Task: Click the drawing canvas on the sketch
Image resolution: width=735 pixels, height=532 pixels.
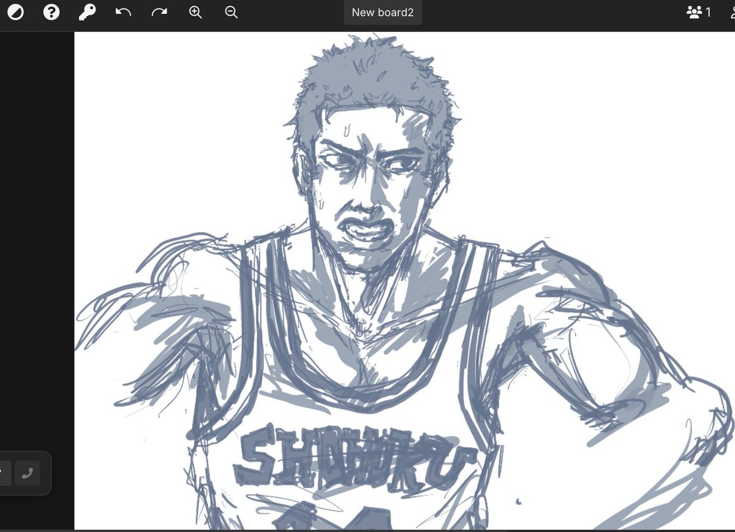Action: (x=404, y=281)
